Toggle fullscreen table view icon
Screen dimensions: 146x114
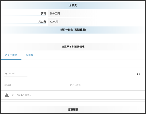pyautogui.click(x=138, y=74)
